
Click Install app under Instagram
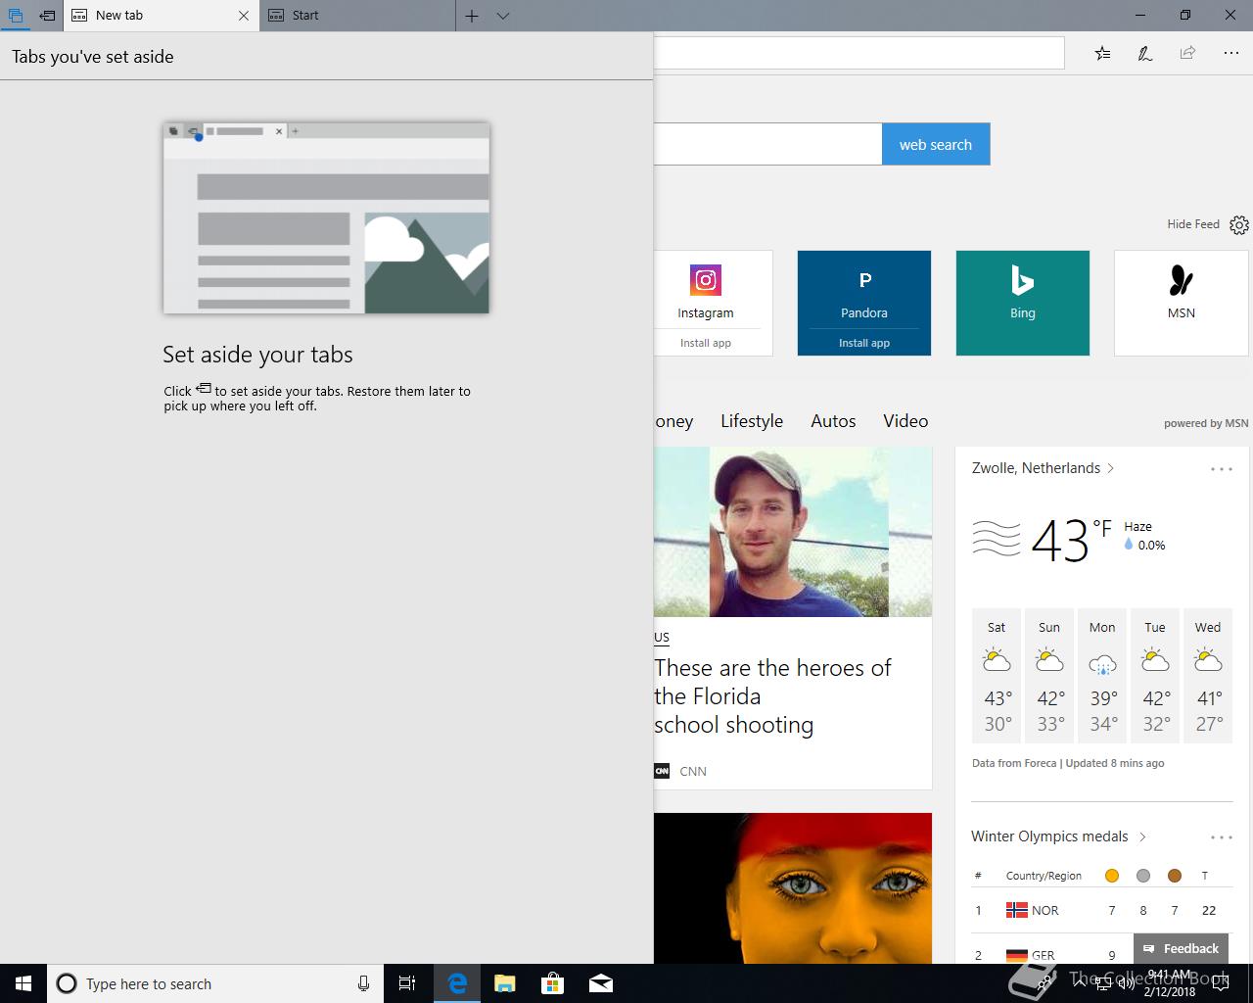(x=706, y=343)
